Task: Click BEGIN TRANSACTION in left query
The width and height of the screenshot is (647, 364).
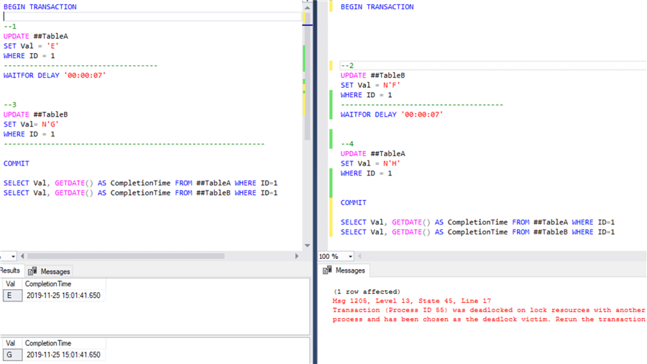Action: 40,7
